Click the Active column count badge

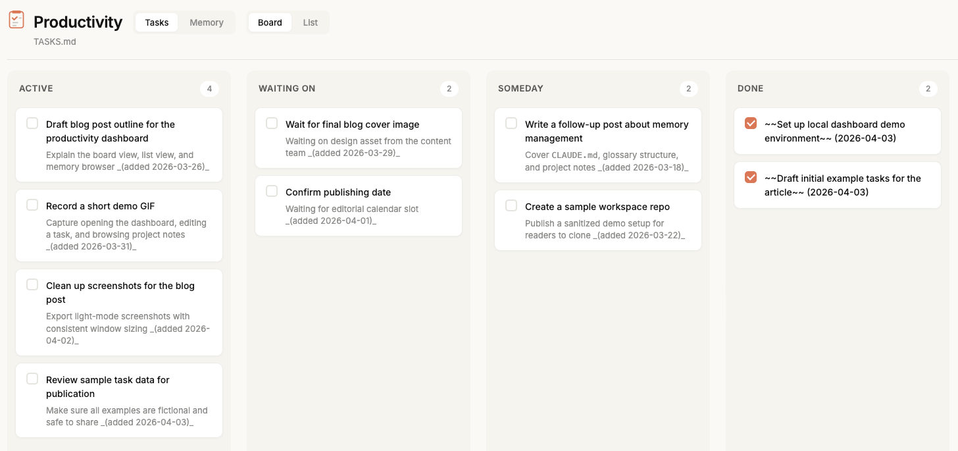209,89
